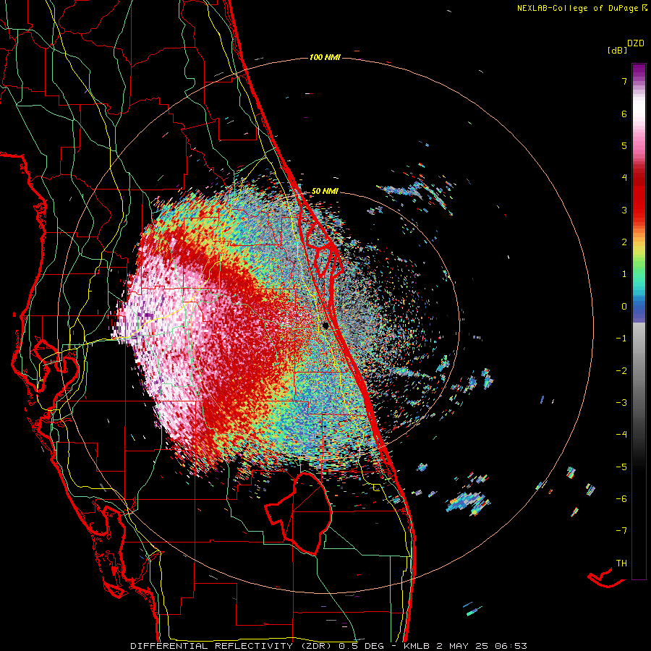Click the color bar tick label 4
The height and width of the screenshot is (651, 651).
tap(624, 178)
